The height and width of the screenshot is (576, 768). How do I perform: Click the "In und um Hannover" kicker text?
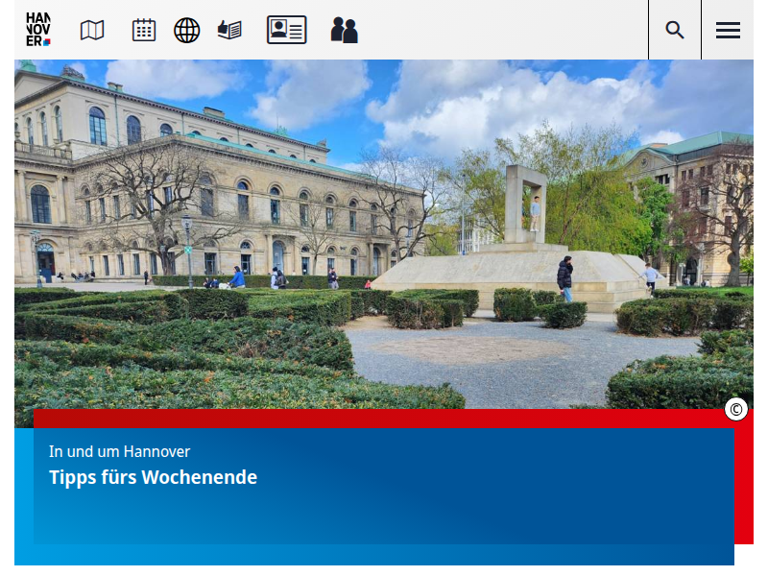coord(119,451)
